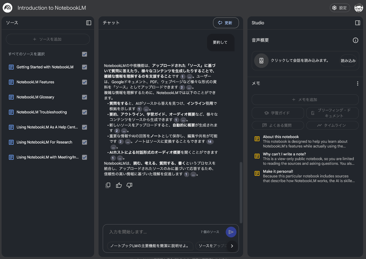Copy the chat response with copy icon
This screenshot has width=366, height=259.
click(x=108, y=185)
